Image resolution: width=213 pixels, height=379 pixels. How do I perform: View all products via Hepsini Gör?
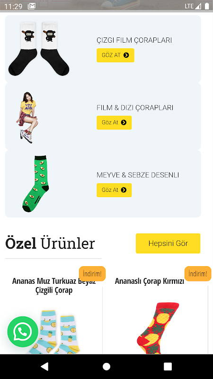point(168,244)
